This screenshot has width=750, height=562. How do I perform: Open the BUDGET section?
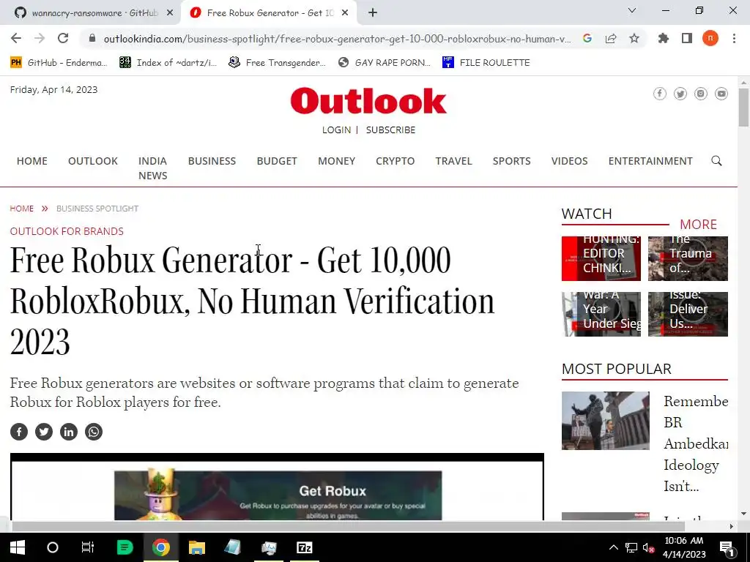click(277, 161)
